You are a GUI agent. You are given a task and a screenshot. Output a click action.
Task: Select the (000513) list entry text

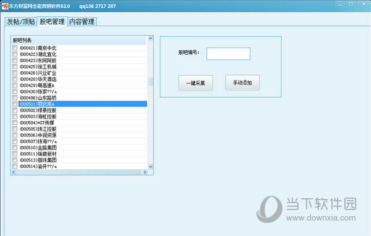(38, 160)
